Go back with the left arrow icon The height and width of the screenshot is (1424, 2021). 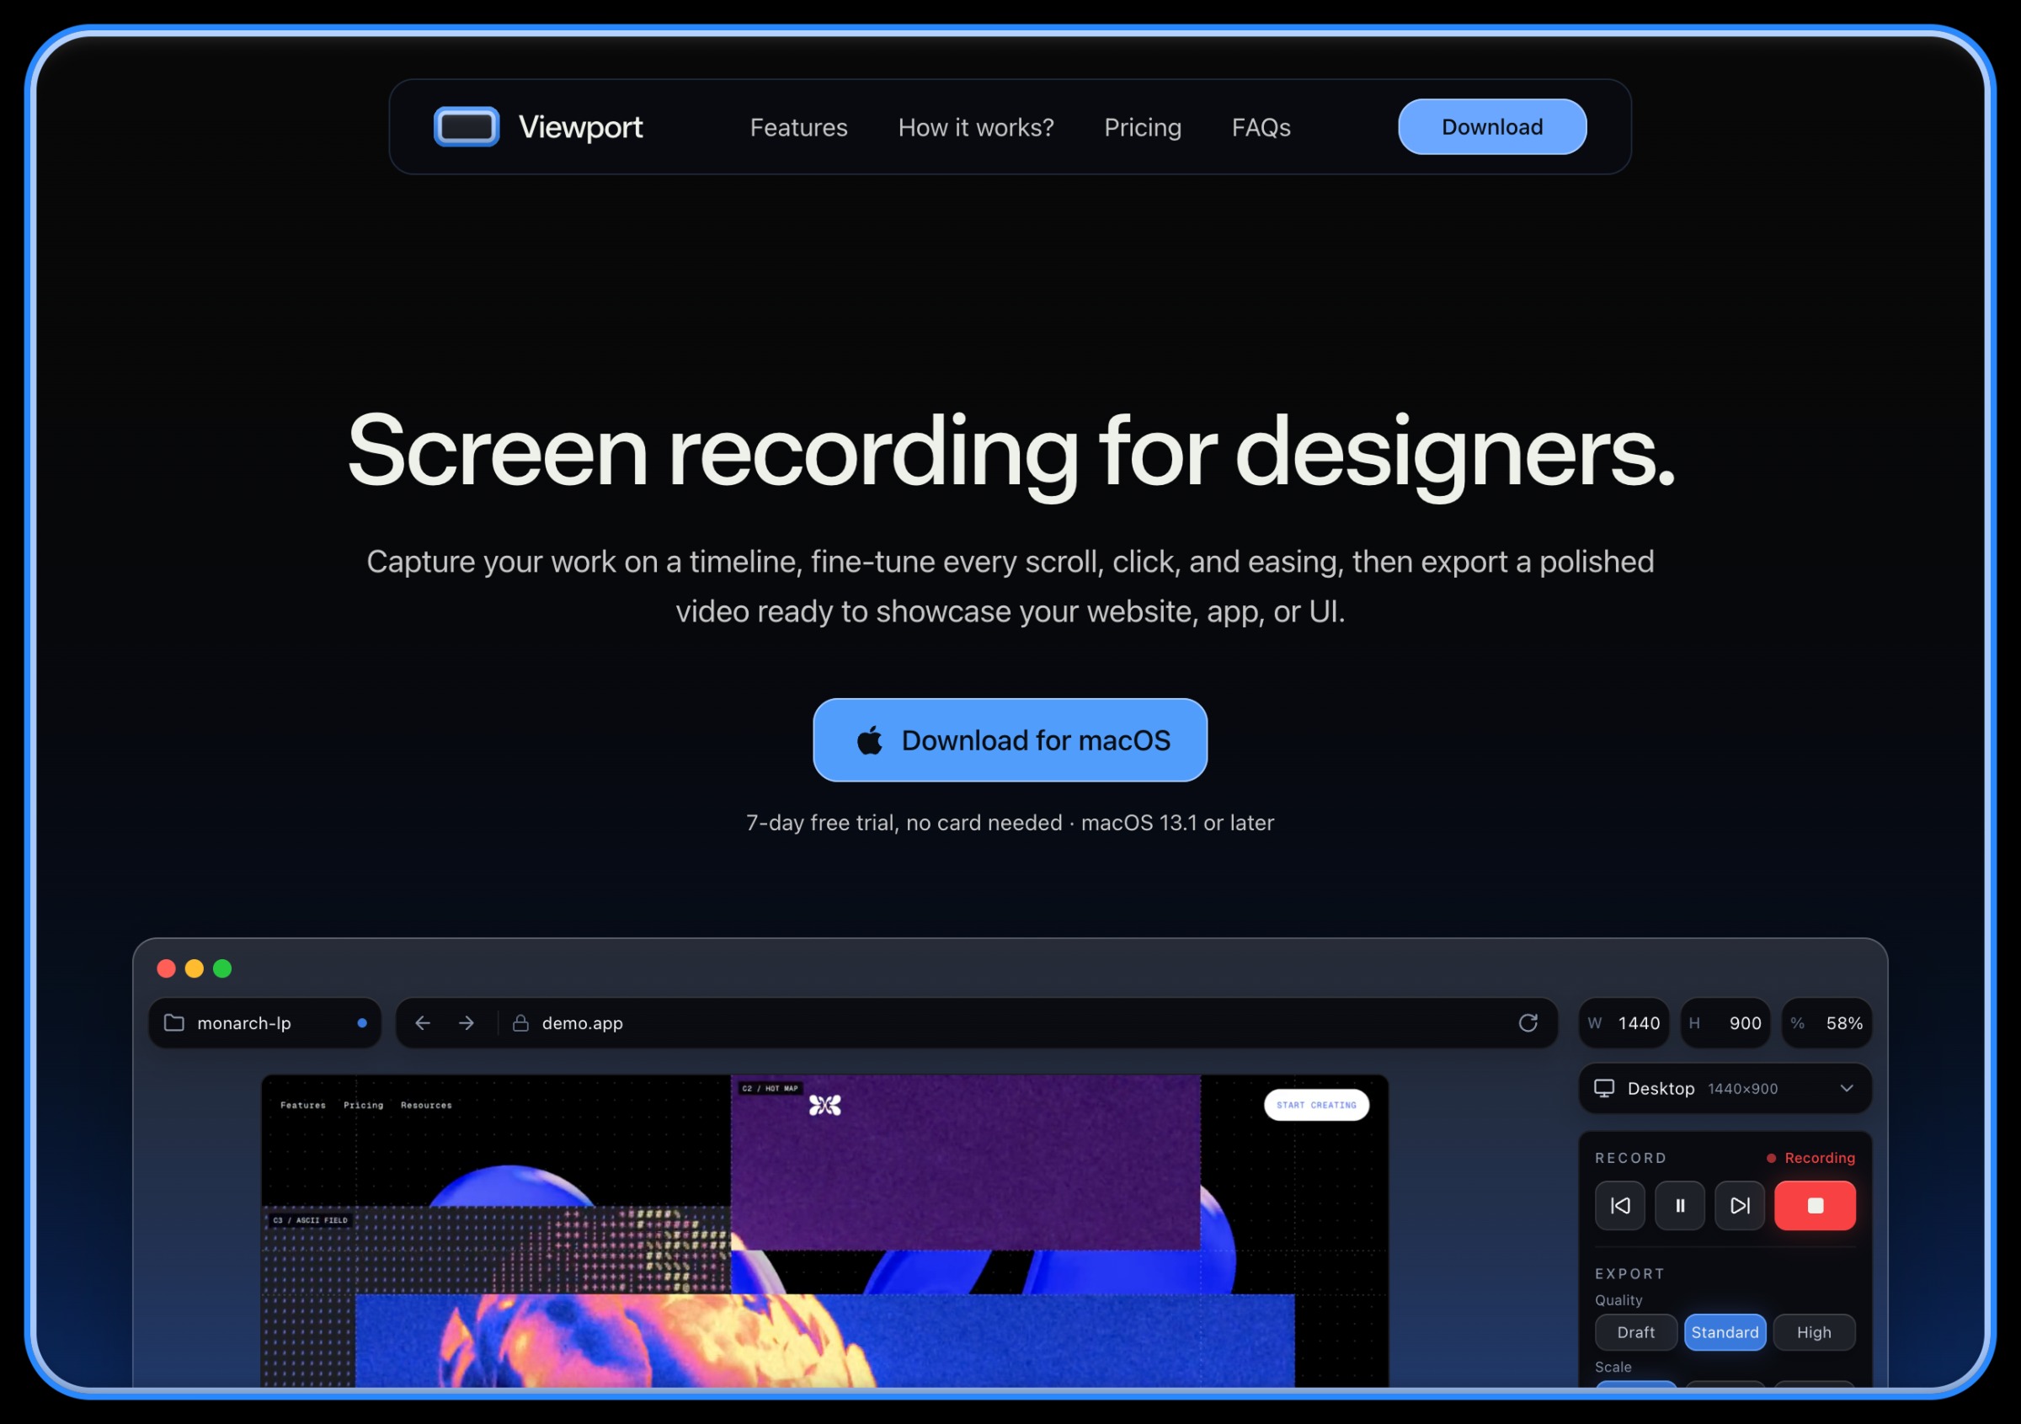click(423, 1022)
